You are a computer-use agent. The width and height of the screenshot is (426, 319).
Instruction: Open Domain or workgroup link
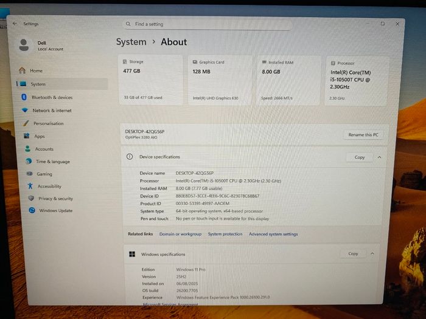(x=180, y=234)
